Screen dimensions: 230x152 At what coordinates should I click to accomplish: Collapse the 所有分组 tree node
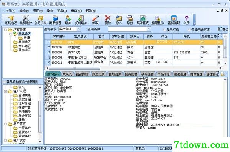click(x=5, y=30)
